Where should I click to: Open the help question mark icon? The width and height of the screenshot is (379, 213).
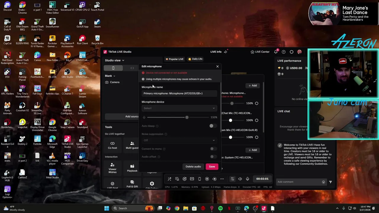tap(284, 52)
